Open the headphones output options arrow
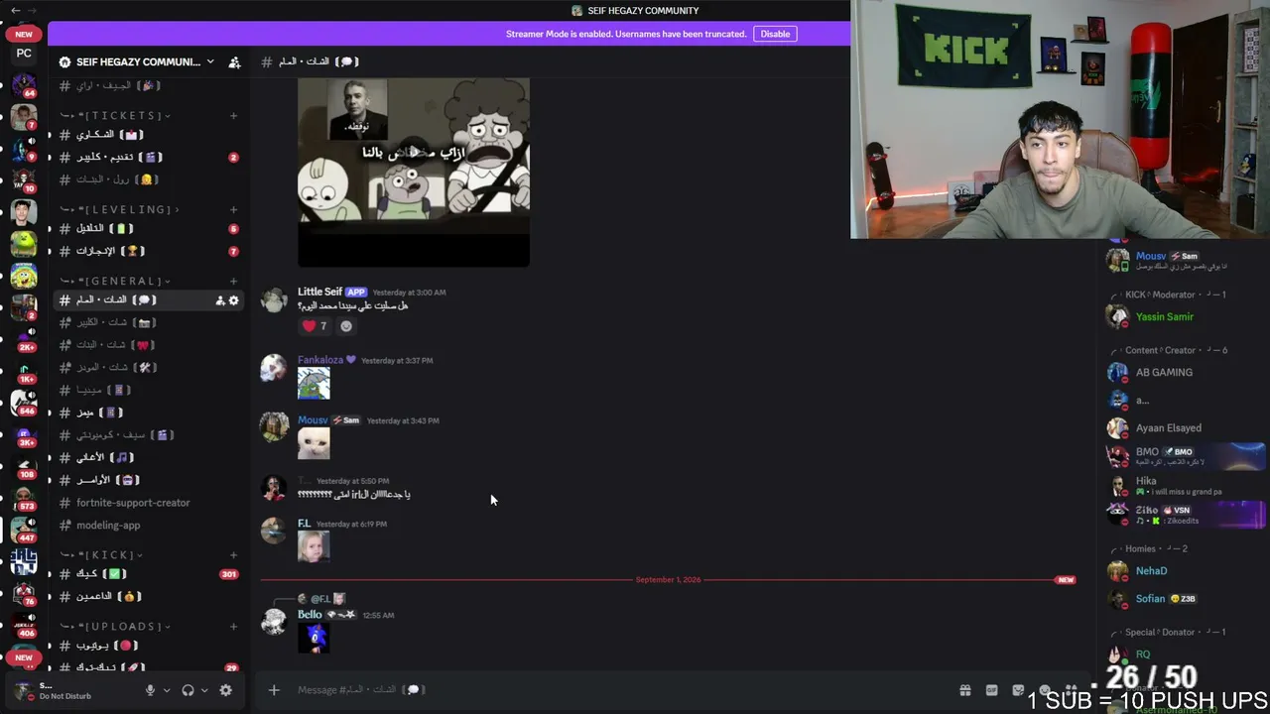This screenshot has height=714, width=1270. tap(204, 690)
